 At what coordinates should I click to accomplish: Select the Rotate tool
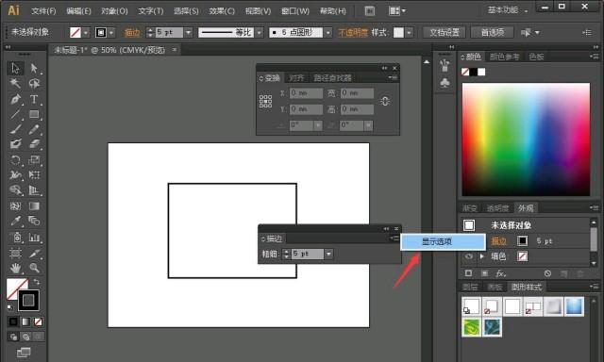point(15,159)
